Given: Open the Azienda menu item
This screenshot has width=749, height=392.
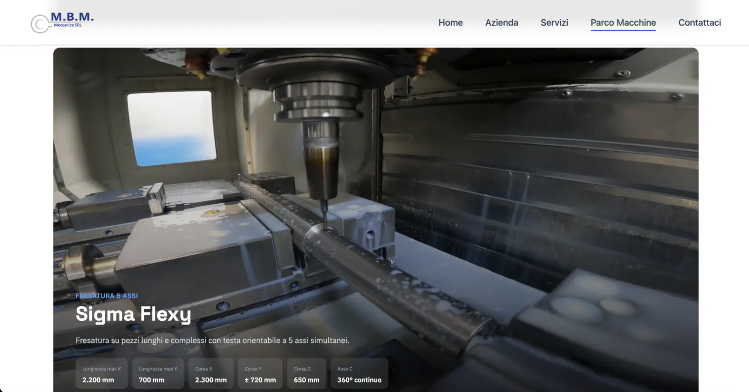Looking at the screenshot, I should point(501,22).
